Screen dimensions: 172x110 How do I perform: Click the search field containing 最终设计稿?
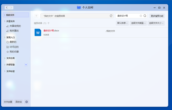(x=131, y=16)
